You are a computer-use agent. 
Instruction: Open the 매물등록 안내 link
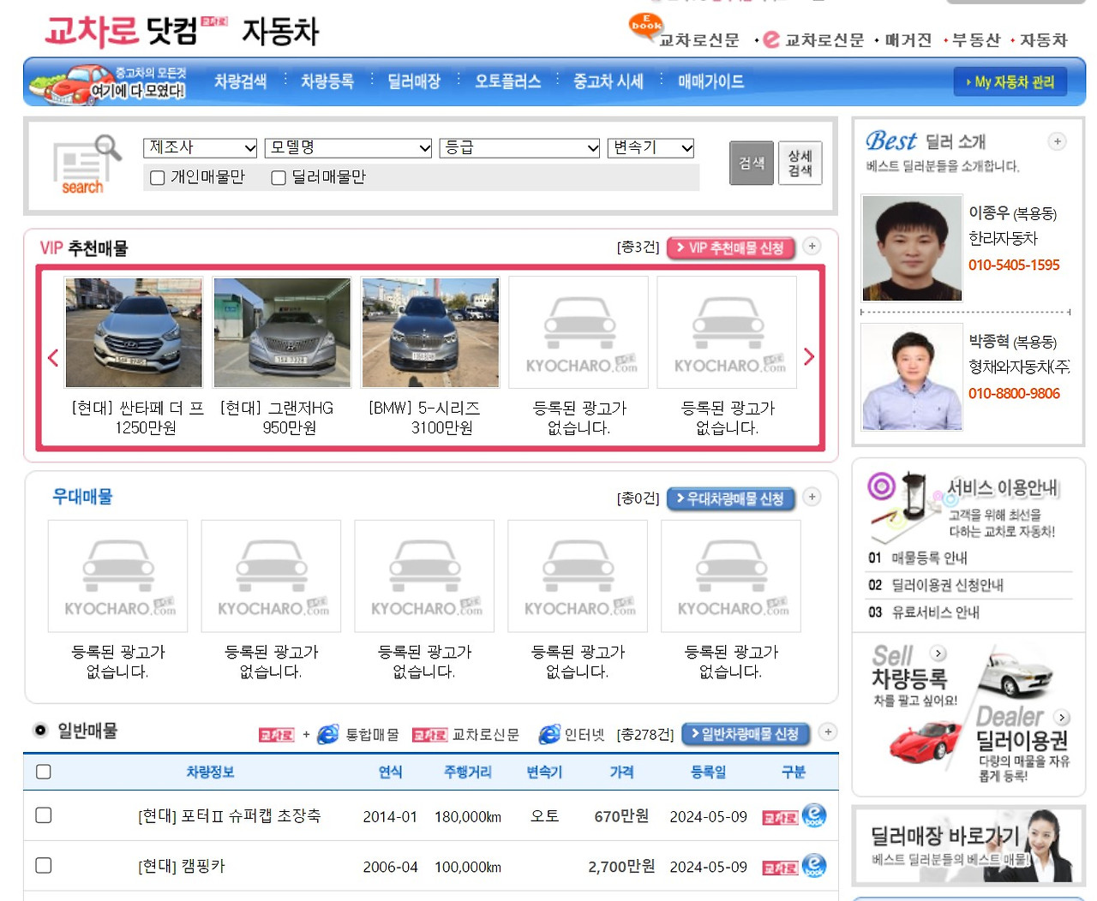[929, 558]
